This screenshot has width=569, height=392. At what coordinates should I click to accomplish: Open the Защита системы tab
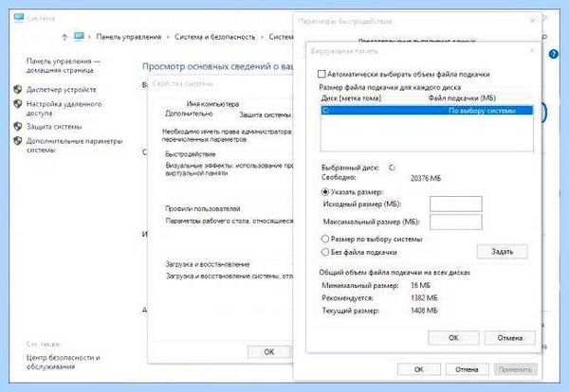266,115
